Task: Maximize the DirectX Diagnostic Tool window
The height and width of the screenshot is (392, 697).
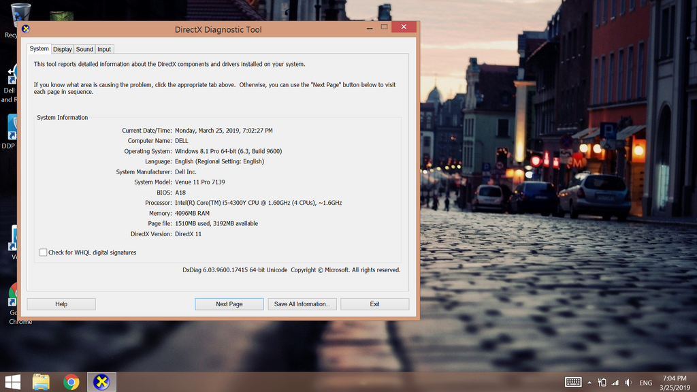Action: (384, 27)
